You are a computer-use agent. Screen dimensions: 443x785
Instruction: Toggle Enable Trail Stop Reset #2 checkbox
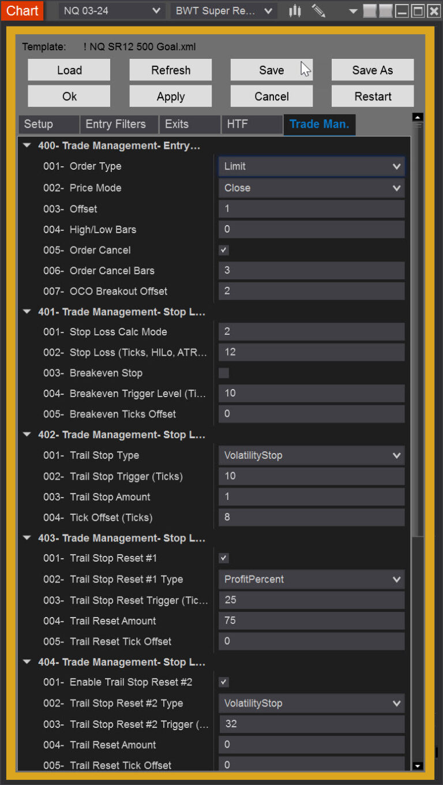click(x=224, y=682)
